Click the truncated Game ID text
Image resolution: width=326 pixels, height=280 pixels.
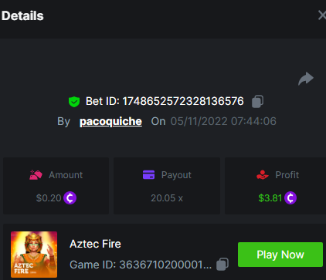tap(141, 265)
